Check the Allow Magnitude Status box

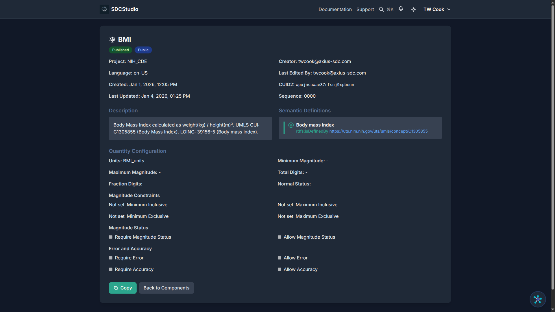279,237
